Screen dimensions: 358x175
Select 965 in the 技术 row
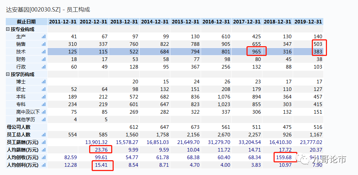tap(256, 52)
